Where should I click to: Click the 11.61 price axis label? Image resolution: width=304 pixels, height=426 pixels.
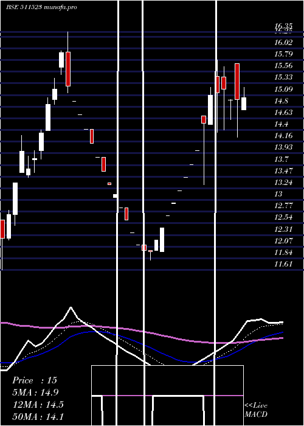[283, 264]
